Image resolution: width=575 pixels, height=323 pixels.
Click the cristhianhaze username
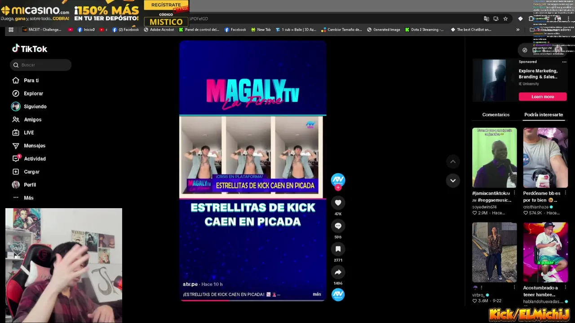(x=535, y=207)
